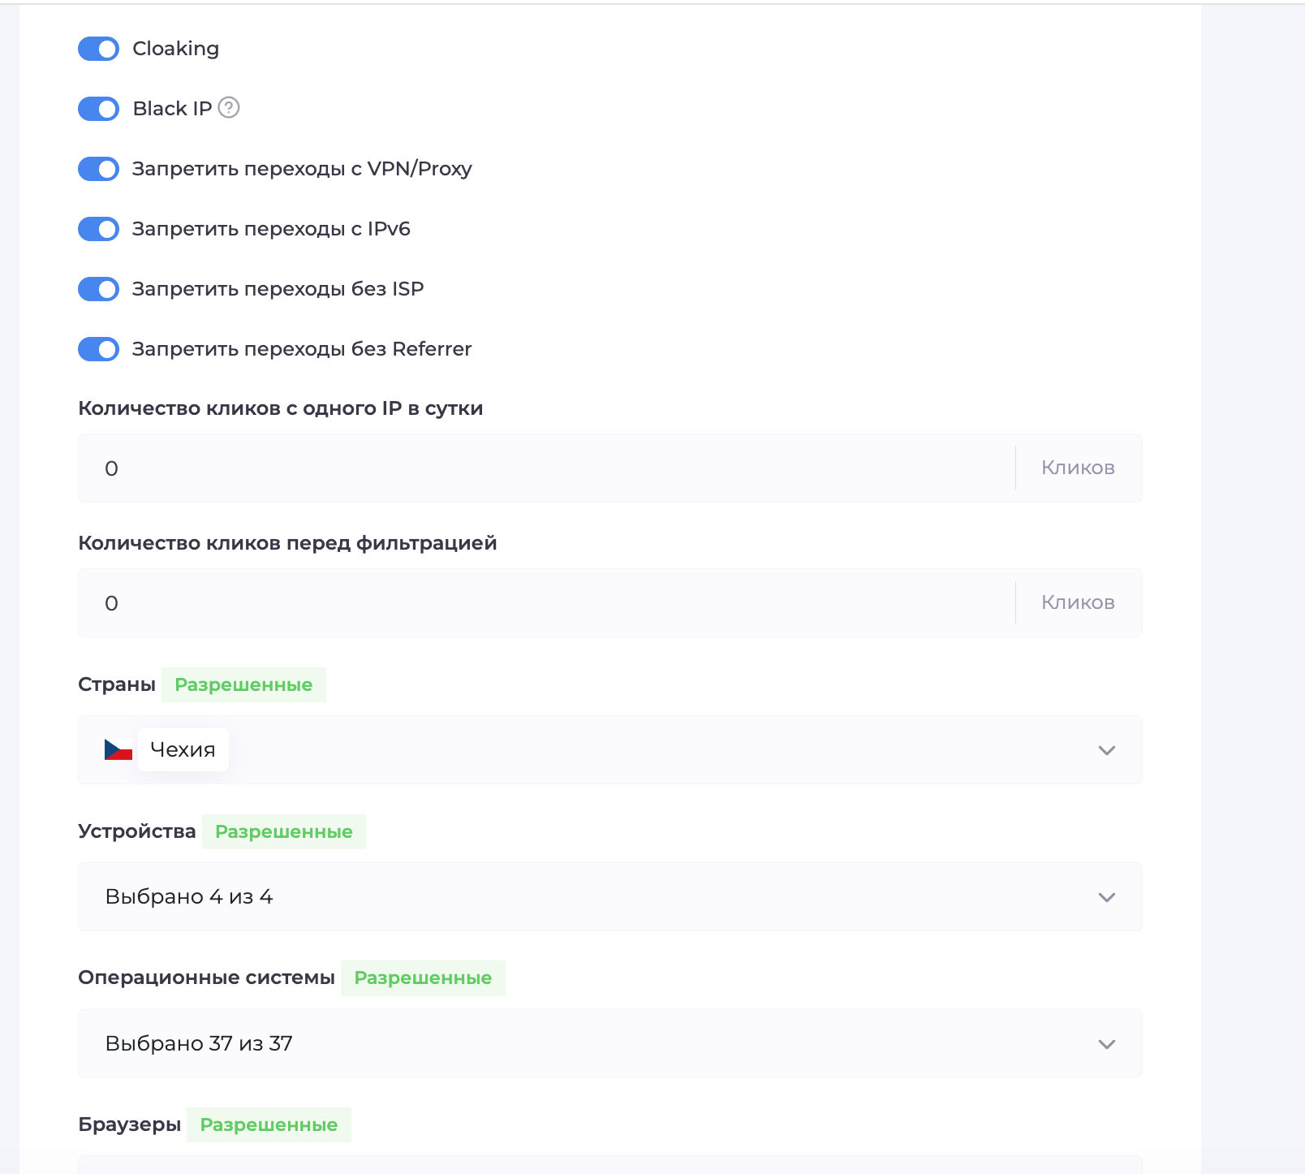Toggle the Cloaking switch
Screen dimensions: 1305x1174
point(99,49)
